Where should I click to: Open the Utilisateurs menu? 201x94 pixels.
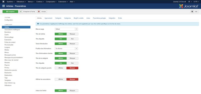pyautogui.click(x=21, y=2)
